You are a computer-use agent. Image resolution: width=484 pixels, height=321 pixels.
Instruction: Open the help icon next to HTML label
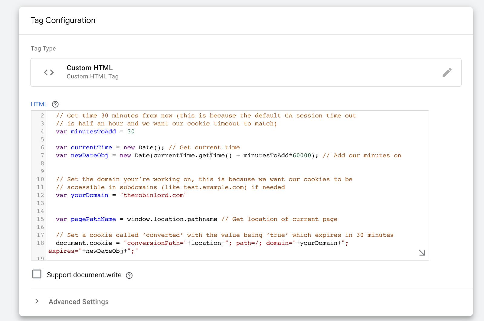55,104
